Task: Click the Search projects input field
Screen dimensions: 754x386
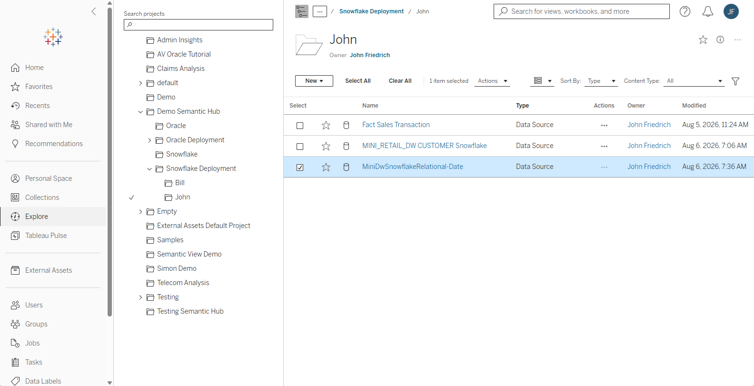Action: [198, 25]
